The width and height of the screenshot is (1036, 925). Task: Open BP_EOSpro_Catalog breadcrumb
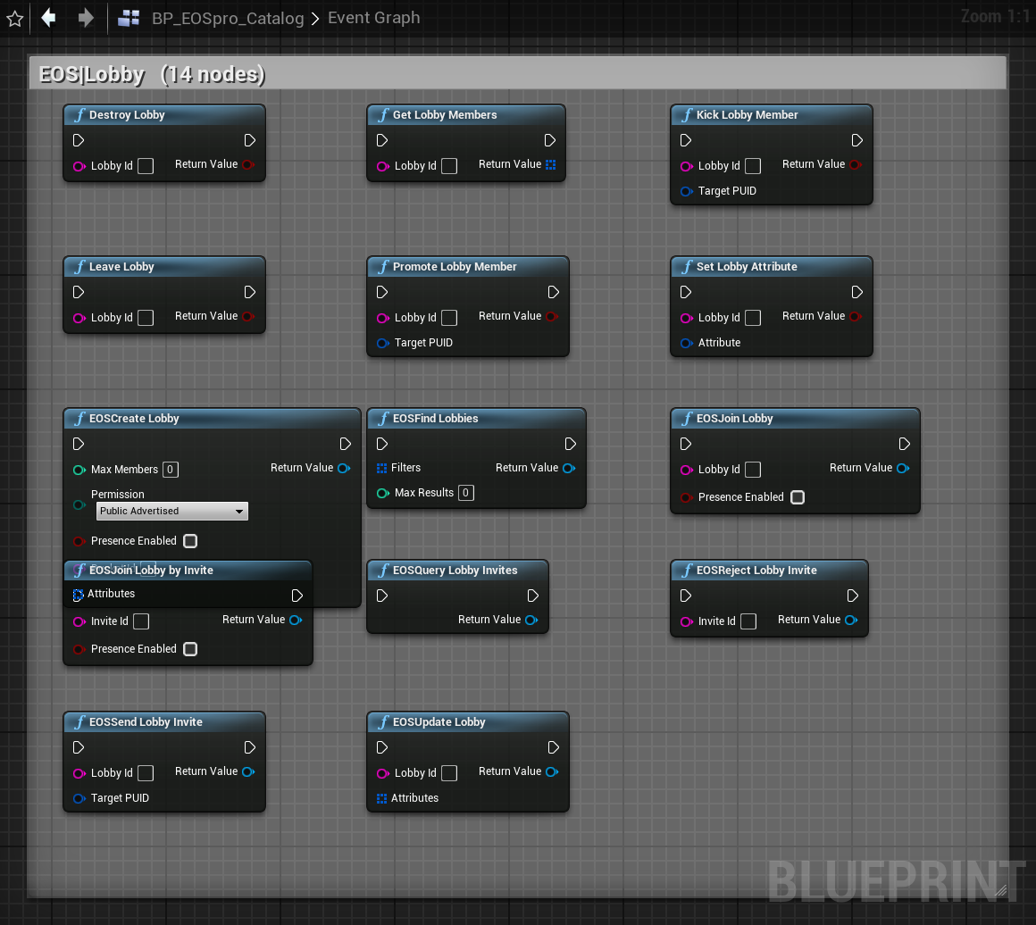point(227,18)
